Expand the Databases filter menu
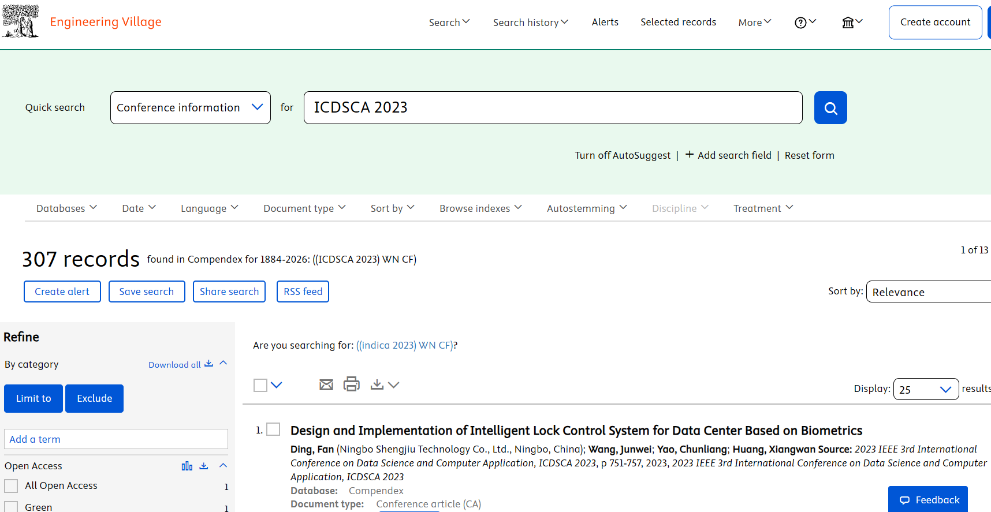Viewport: 991px width, 512px height. point(66,208)
